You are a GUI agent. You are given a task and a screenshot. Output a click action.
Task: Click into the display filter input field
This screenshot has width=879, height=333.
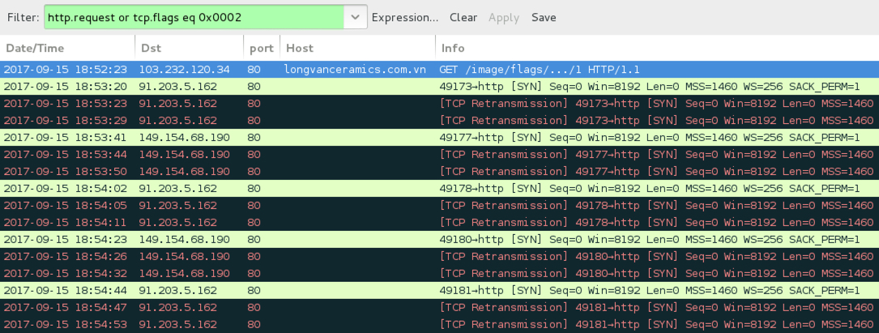pyautogui.click(x=194, y=17)
